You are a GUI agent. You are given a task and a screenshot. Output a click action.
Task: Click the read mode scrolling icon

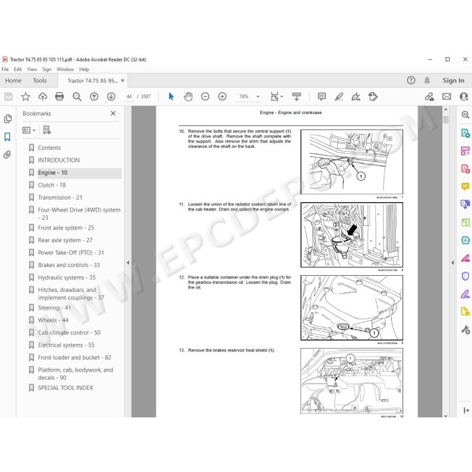[x=297, y=96]
